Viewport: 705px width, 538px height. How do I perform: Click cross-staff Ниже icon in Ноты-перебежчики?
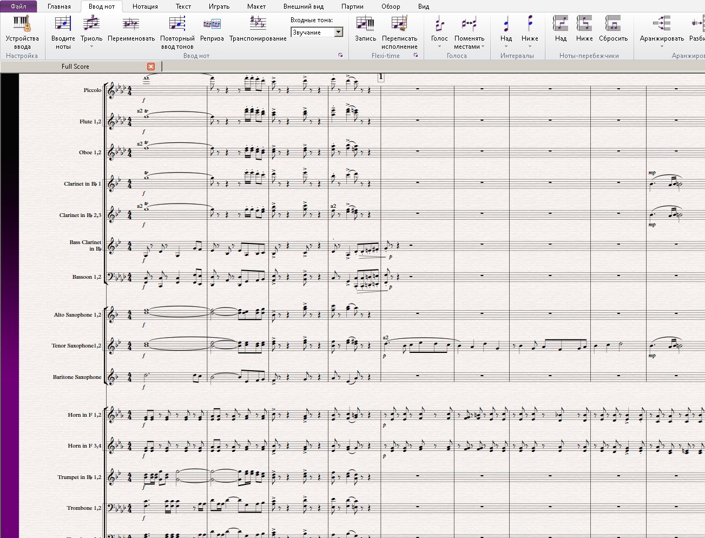tap(584, 24)
